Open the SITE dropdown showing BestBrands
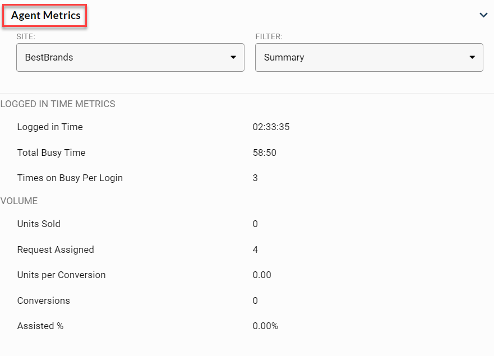The width and height of the screenshot is (494, 356). pyautogui.click(x=130, y=57)
